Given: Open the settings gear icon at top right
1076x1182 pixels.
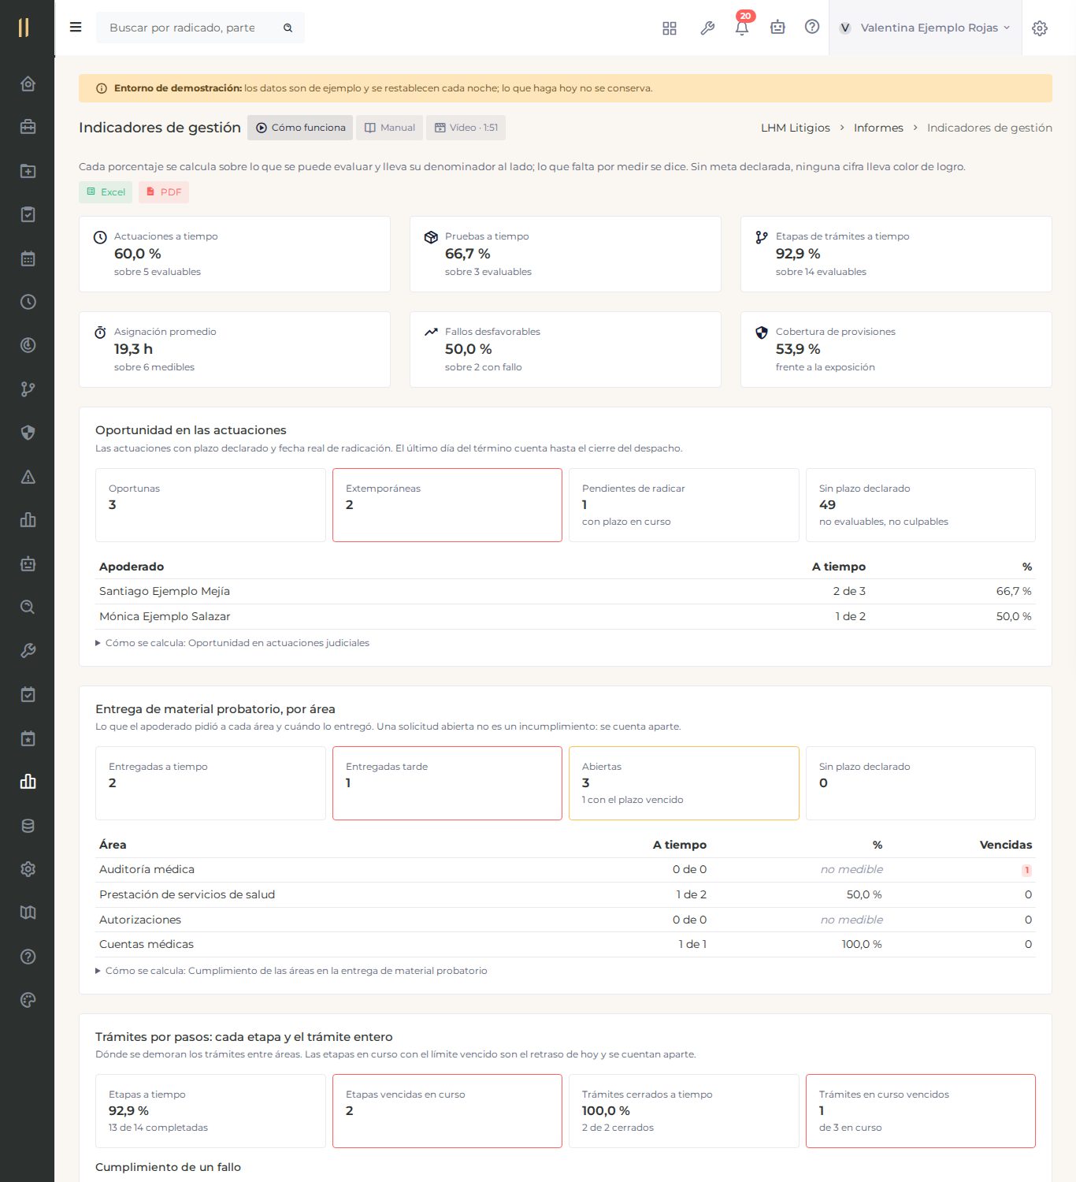Looking at the screenshot, I should [x=1040, y=28].
